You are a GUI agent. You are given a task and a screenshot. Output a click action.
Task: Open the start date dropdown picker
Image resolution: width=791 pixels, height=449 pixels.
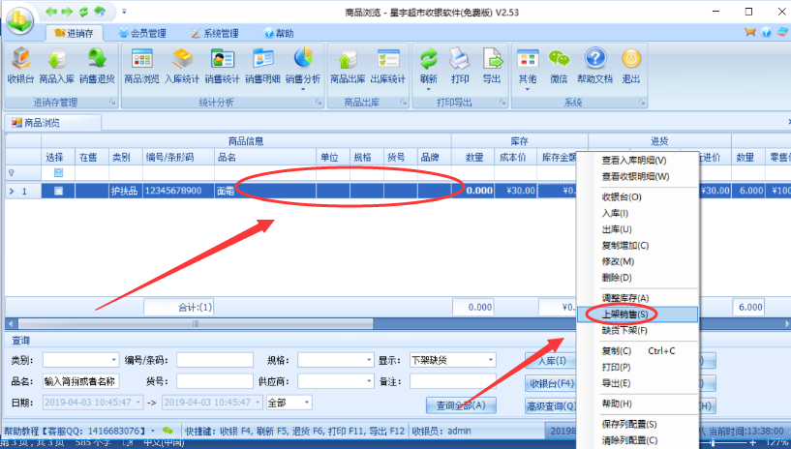click(137, 403)
